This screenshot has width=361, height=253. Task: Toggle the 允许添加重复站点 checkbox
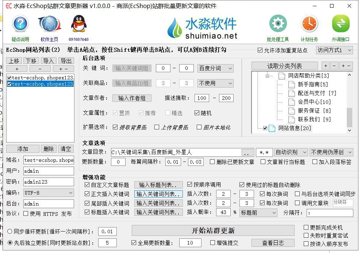(260, 51)
